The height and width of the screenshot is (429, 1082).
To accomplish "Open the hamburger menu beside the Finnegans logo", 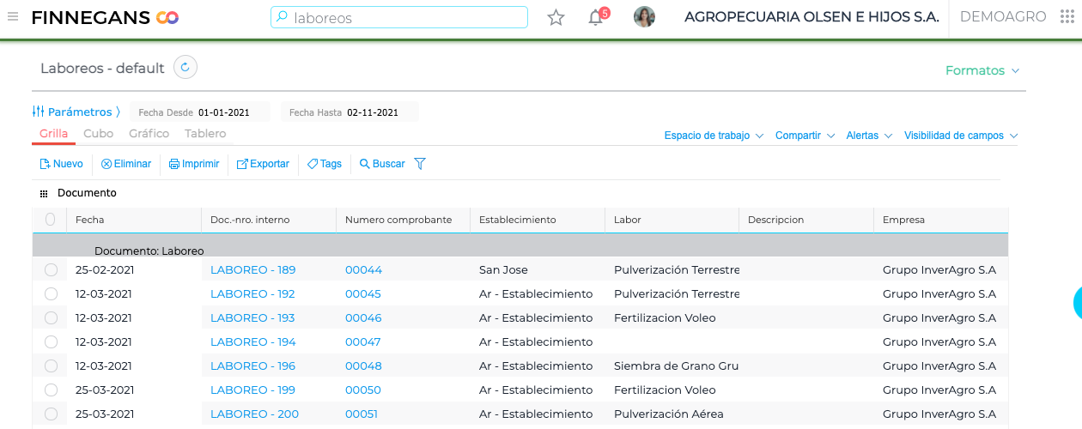I will (13, 17).
